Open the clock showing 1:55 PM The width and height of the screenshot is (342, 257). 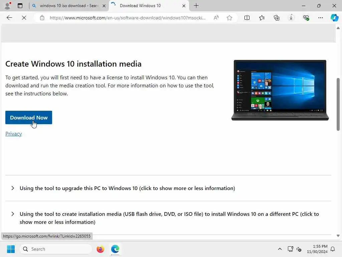(x=317, y=249)
